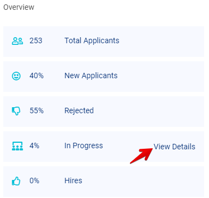Click the thumbs-up Hires icon

tap(16, 181)
